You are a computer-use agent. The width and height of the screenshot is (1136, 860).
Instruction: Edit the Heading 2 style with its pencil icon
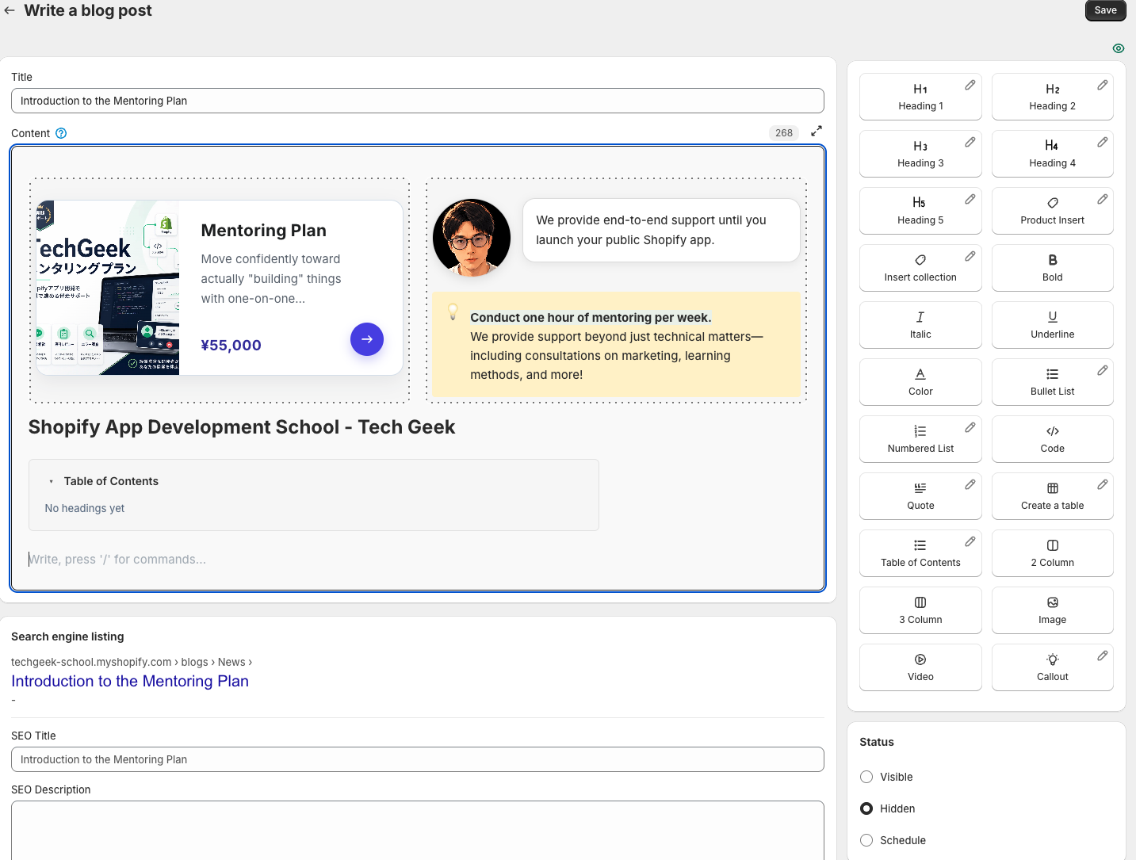click(1103, 85)
